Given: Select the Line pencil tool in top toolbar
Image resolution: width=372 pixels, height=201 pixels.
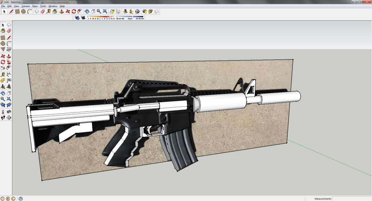Looking at the screenshot, I should [x=11, y=11].
